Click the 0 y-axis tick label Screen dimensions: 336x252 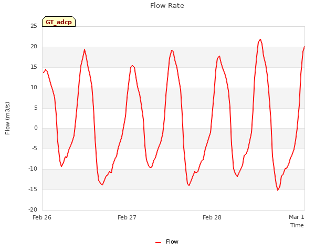(36, 128)
